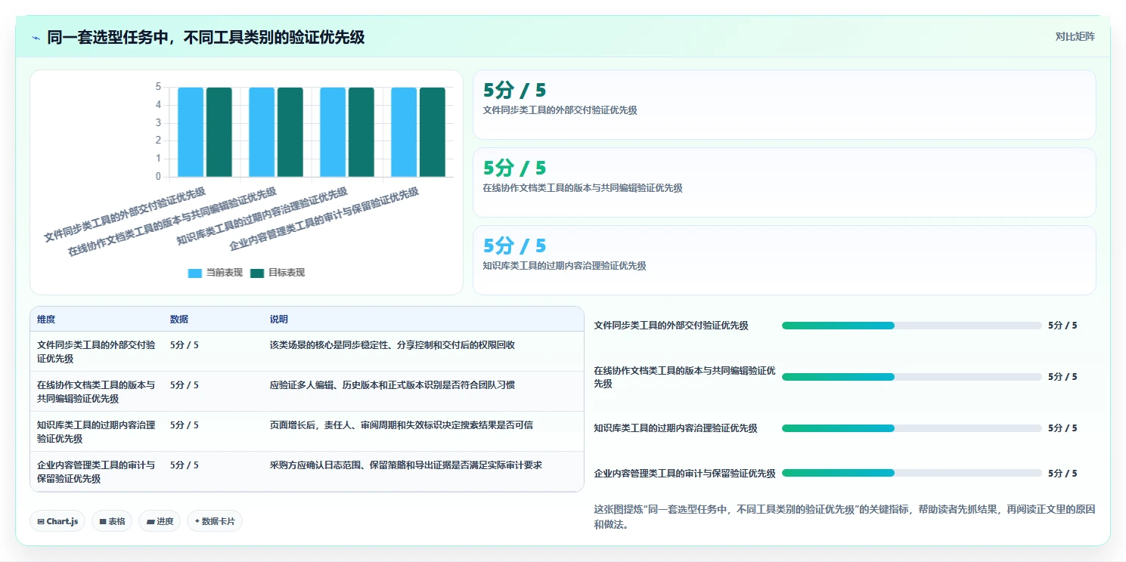Open the data card 在线协作文档类工具的版本与共同编辑验证优先级

pos(784,183)
